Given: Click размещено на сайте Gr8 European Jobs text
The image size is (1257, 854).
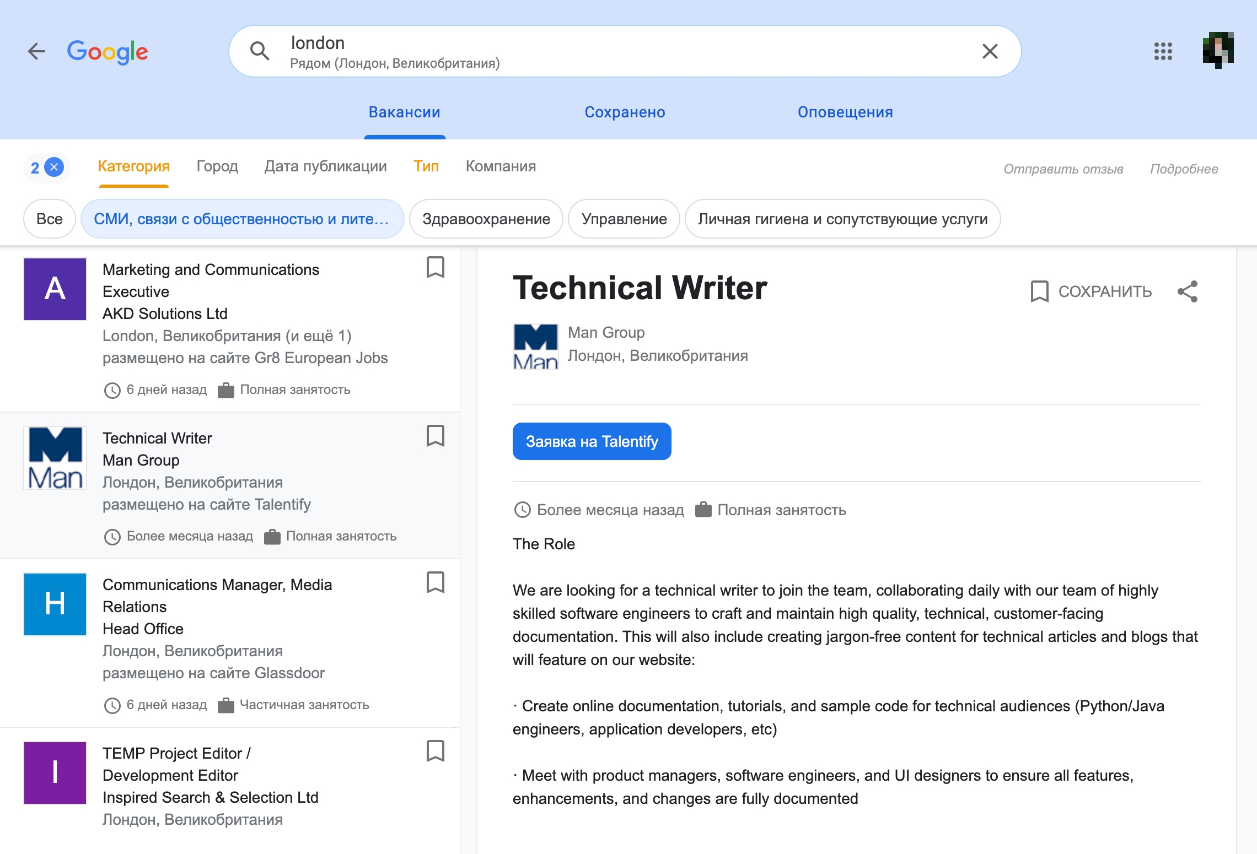Looking at the screenshot, I should pyautogui.click(x=245, y=358).
